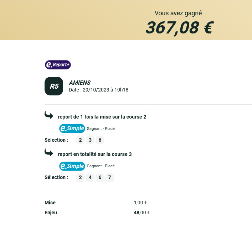The height and width of the screenshot is (225, 252).
Task: Click the arrow icon beside course 2 report
Action: point(49,115)
